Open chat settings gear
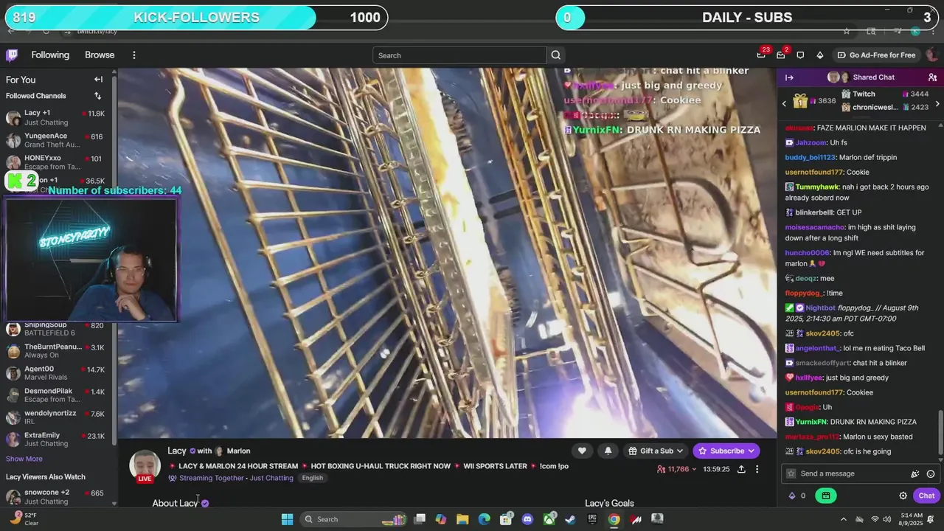 (x=903, y=496)
